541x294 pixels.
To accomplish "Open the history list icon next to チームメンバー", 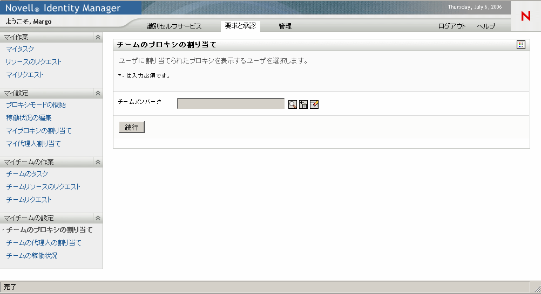I will click(x=303, y=104).
